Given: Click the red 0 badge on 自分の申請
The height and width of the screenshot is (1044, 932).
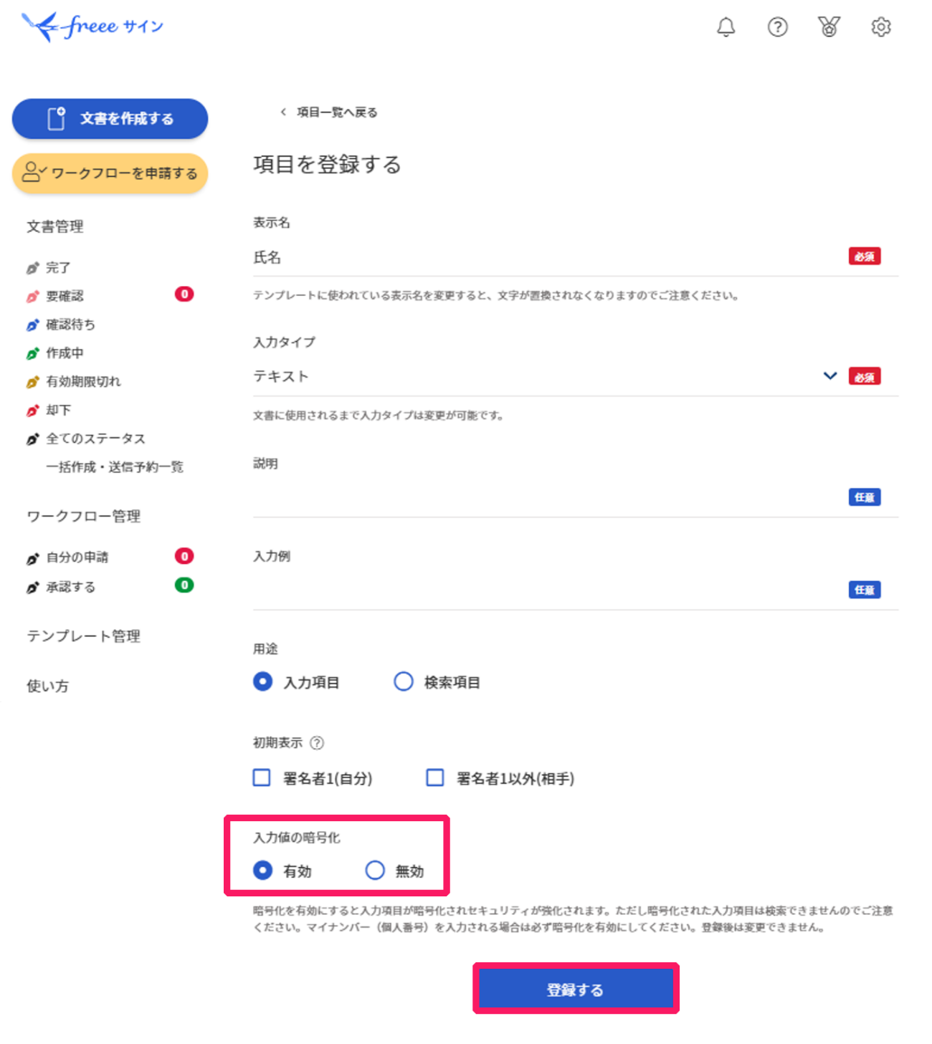Looking at the screenshot, I should 184,556.
